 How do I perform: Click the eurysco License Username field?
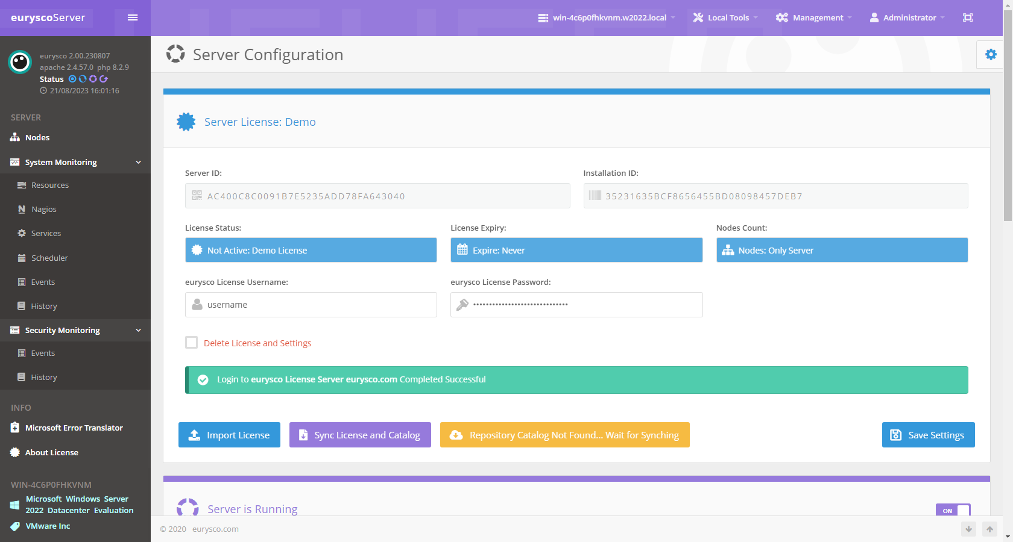pos(311,305)
